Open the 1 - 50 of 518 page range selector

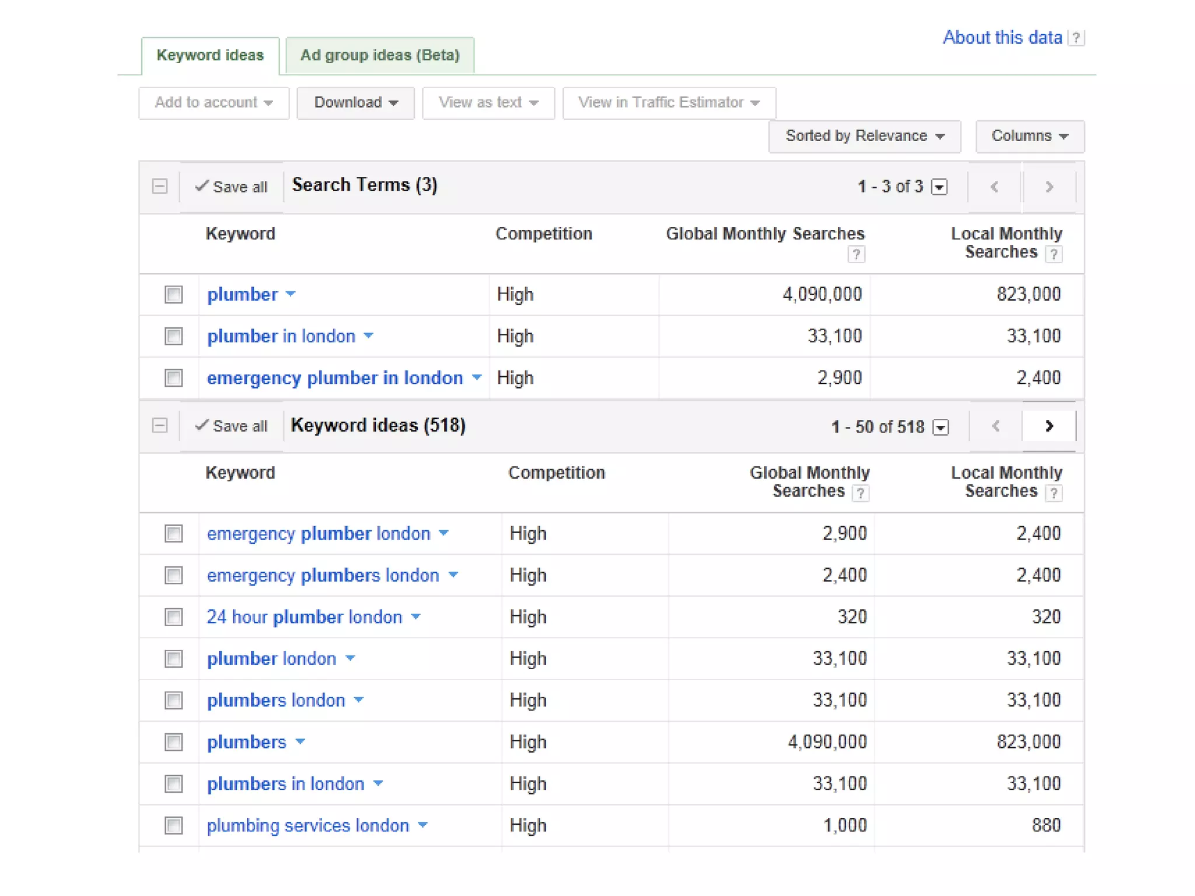(x=940, y=427)
